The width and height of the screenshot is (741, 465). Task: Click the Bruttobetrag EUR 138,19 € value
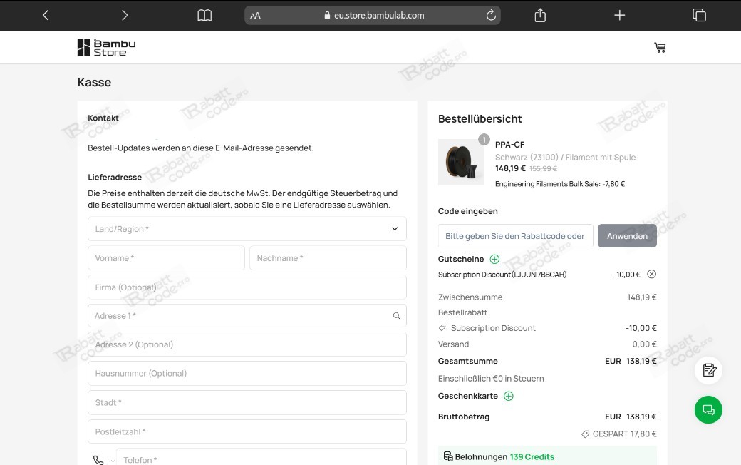(631, 417)
